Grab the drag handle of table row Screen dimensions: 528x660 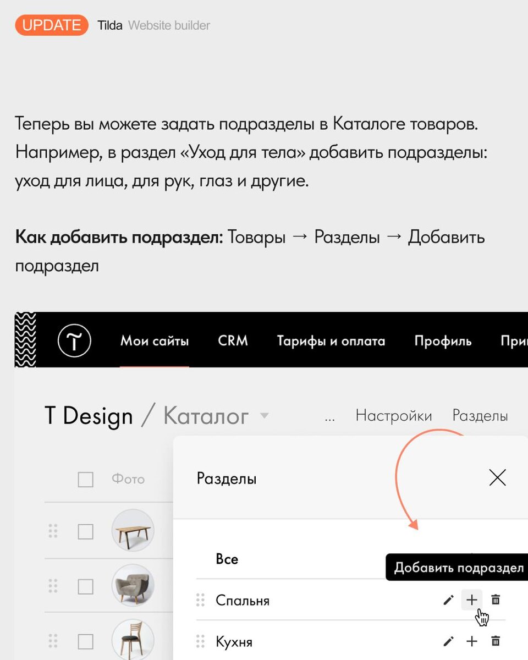pos(53,531)
